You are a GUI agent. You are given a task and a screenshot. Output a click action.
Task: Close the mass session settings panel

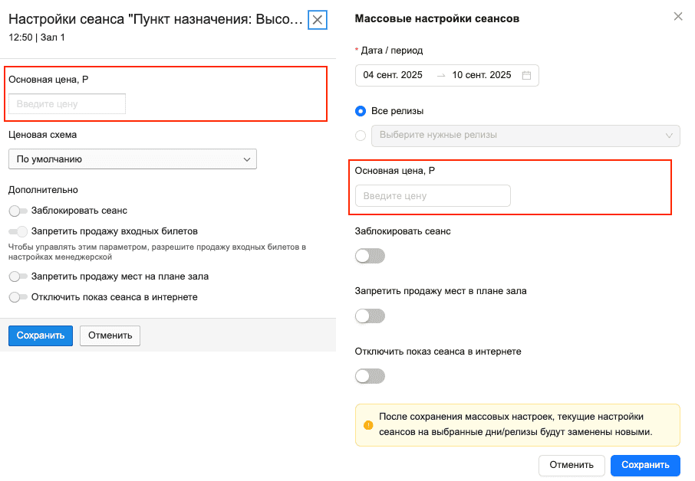coord(678,16)
